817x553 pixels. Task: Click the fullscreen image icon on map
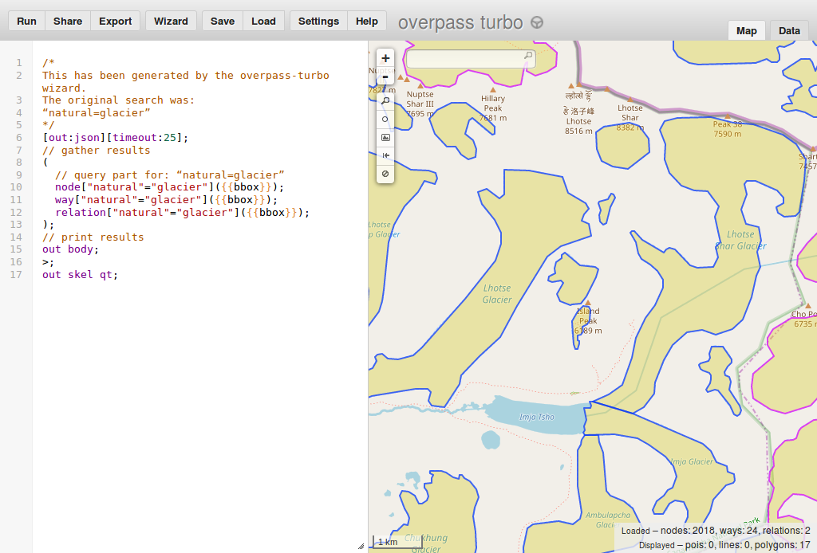pos(385,137)
